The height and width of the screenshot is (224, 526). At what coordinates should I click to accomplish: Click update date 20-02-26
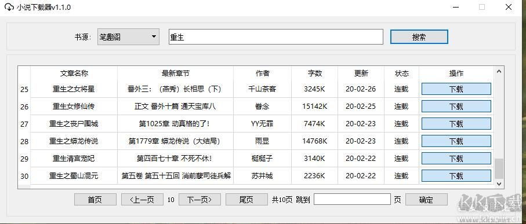(x=361, y=89)
